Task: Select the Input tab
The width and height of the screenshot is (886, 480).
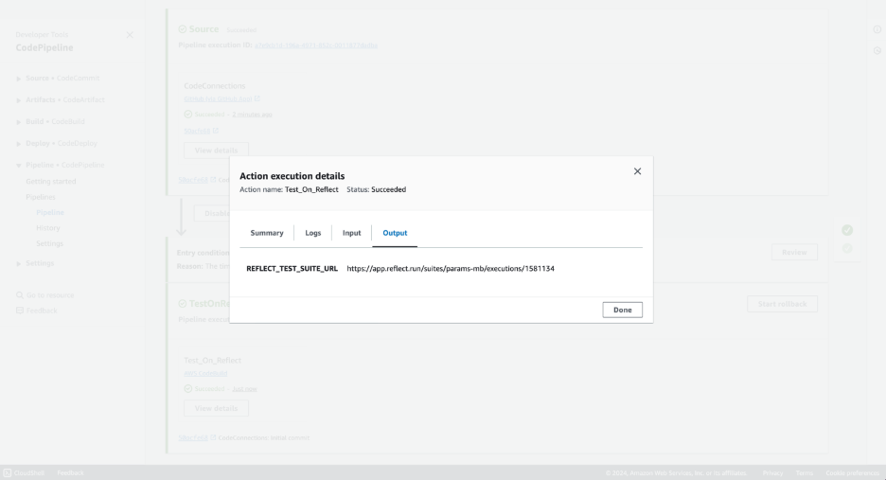Action: (x=351, y=233)
